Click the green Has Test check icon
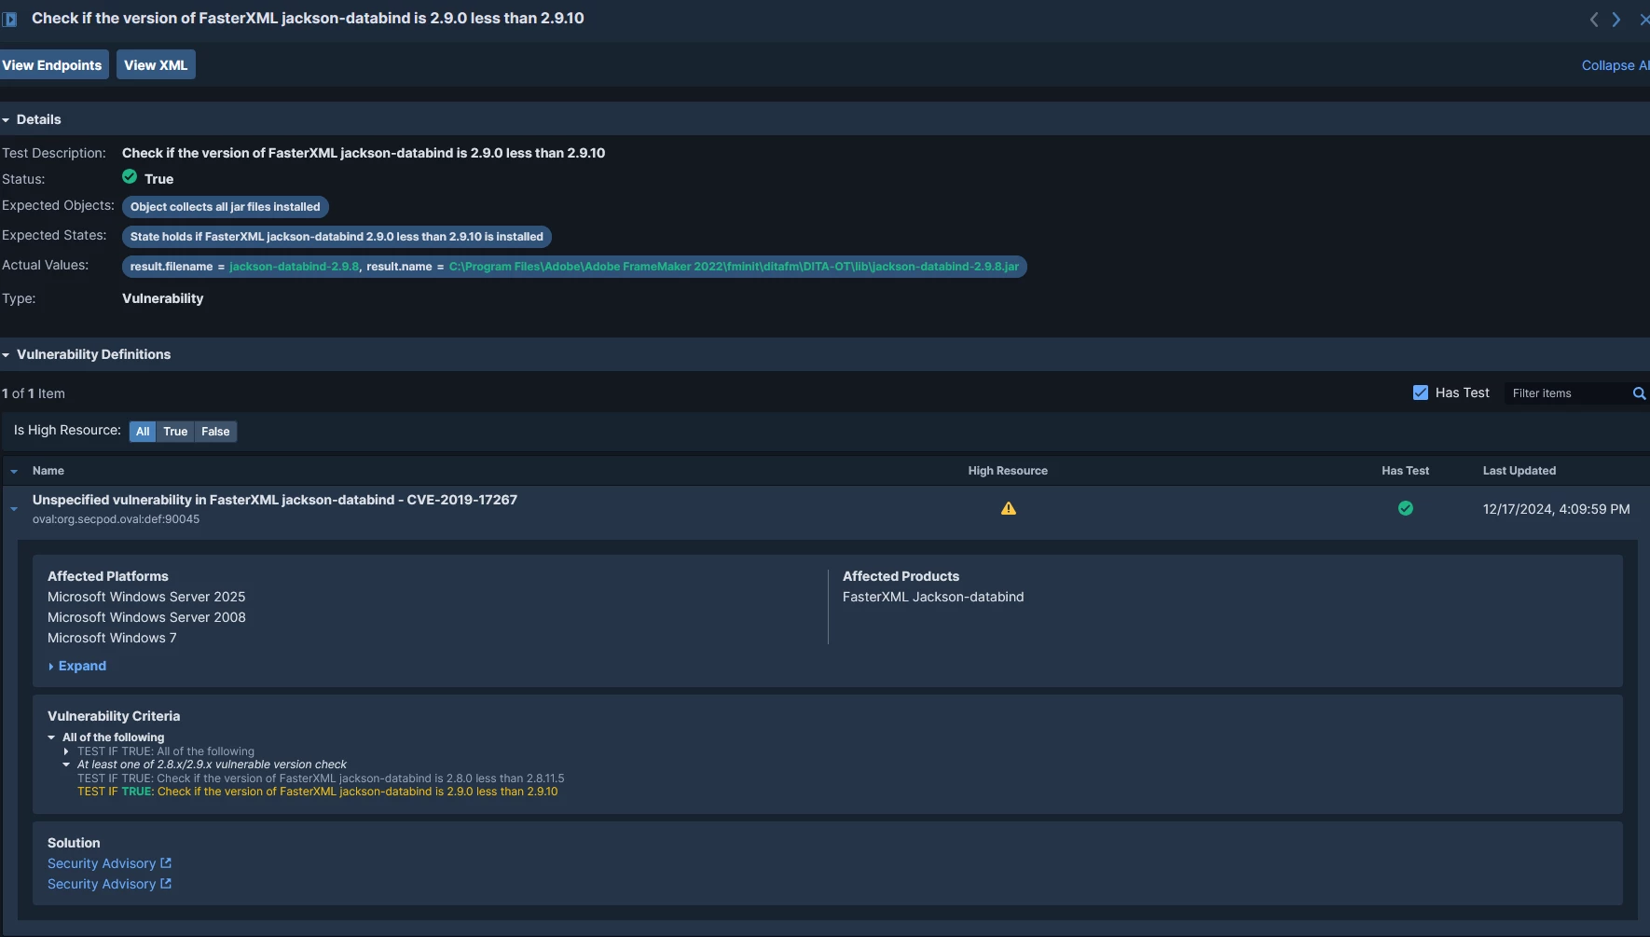 point(1406,508)
